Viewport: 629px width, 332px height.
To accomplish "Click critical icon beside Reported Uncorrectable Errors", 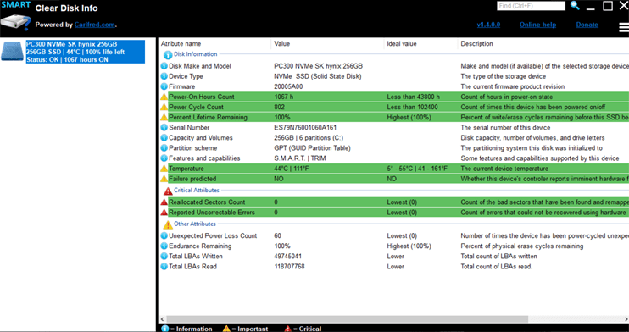I will pos(164,213).
